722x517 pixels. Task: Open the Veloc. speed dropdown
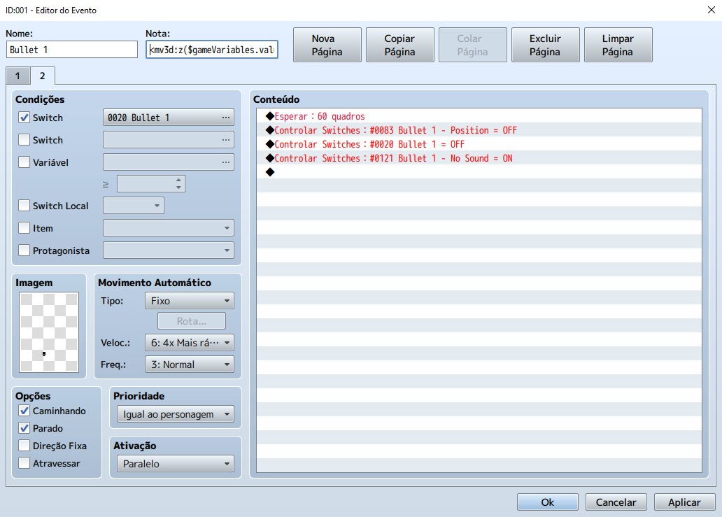[x=190, y=343]
